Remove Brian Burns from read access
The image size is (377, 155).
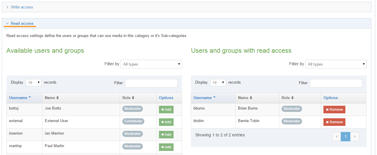[x=334, y=110]
